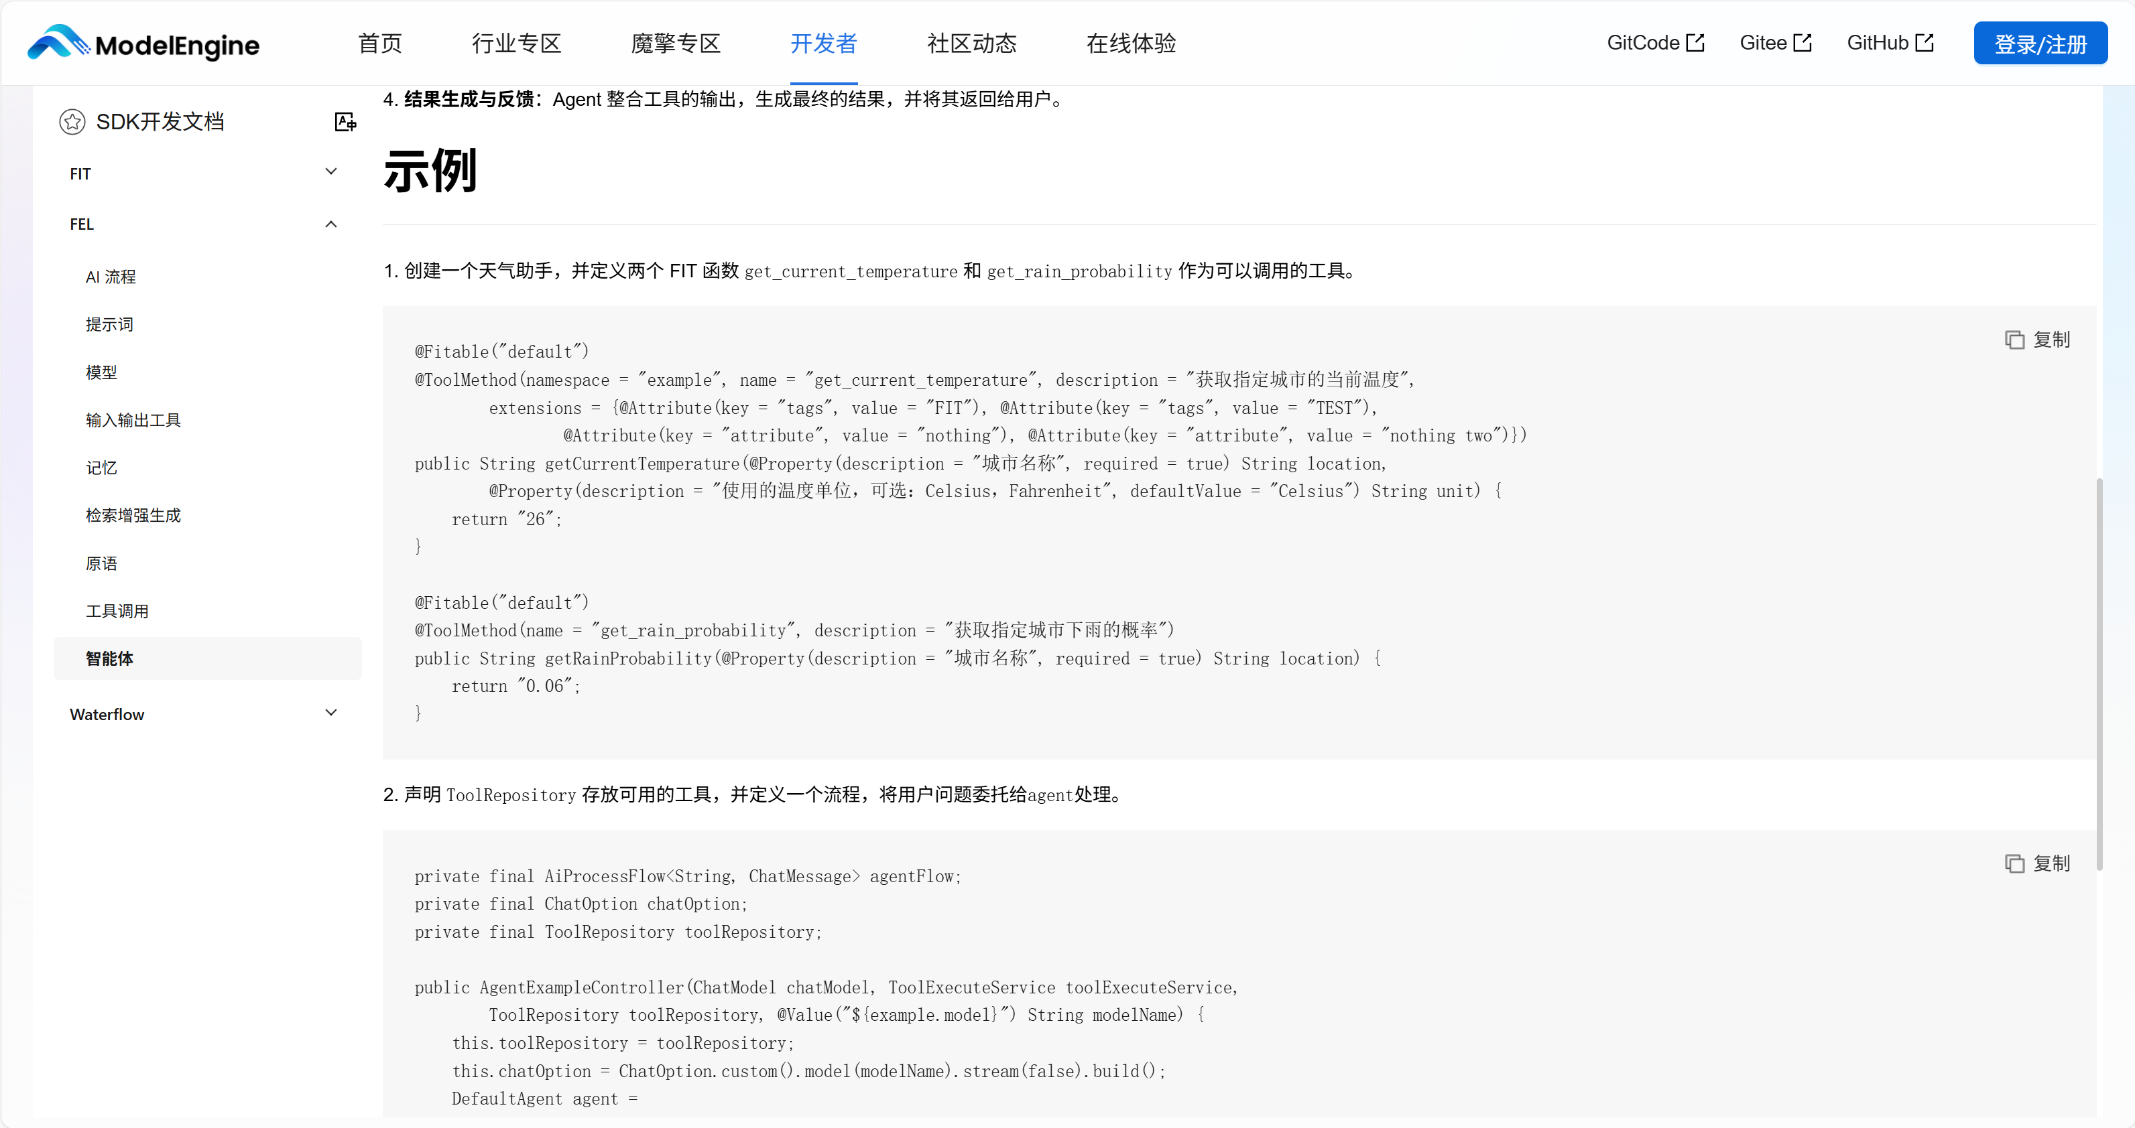Select 检索增强生成 in sidebar

point(133,515)
